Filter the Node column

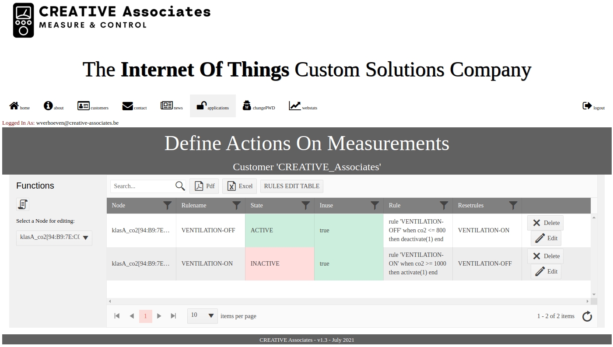click(167, 205)
